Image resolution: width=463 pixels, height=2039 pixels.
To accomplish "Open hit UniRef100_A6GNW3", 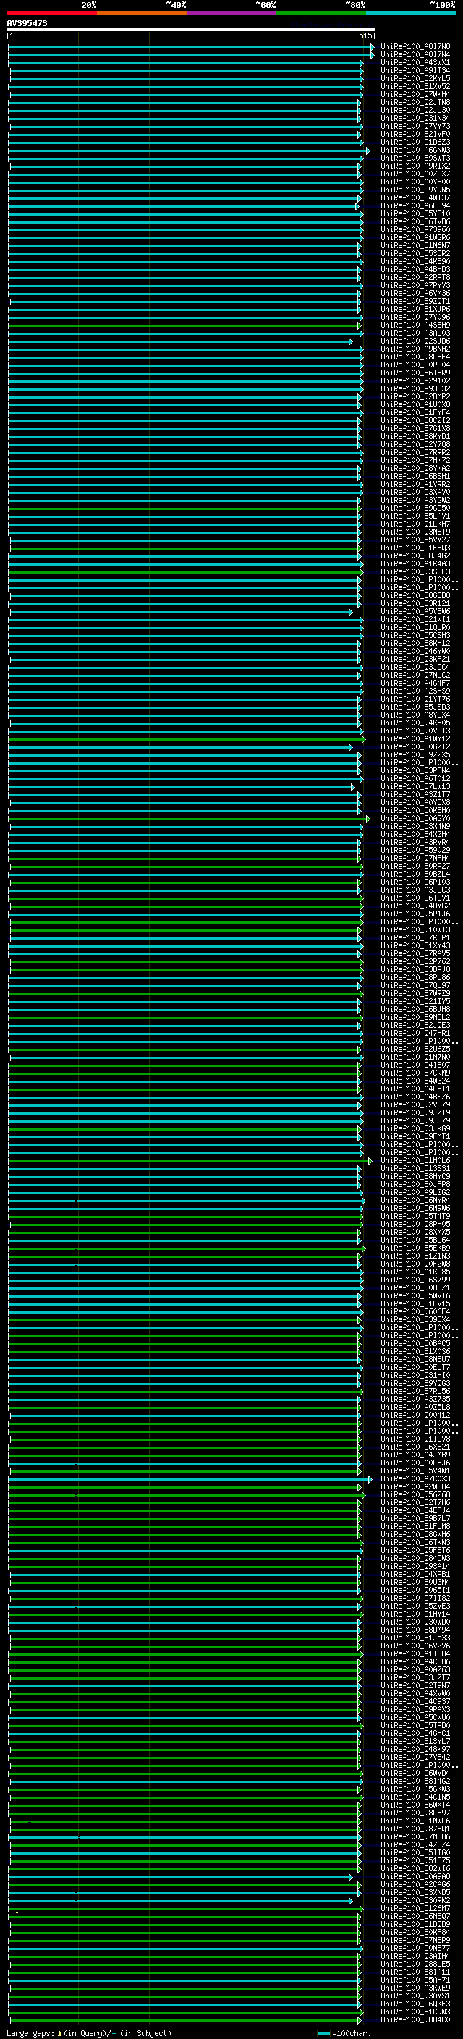I will 415,150.
